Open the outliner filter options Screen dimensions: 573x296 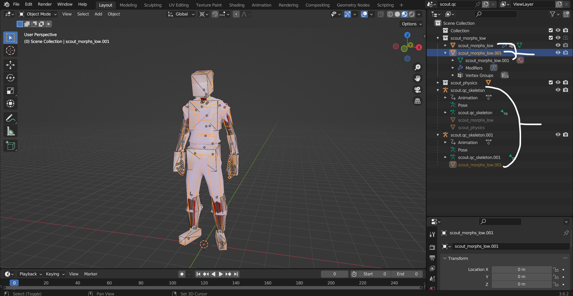tap(553, 14)
